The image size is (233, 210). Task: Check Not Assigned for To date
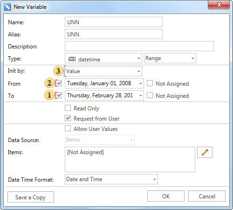tap(150, 95)
